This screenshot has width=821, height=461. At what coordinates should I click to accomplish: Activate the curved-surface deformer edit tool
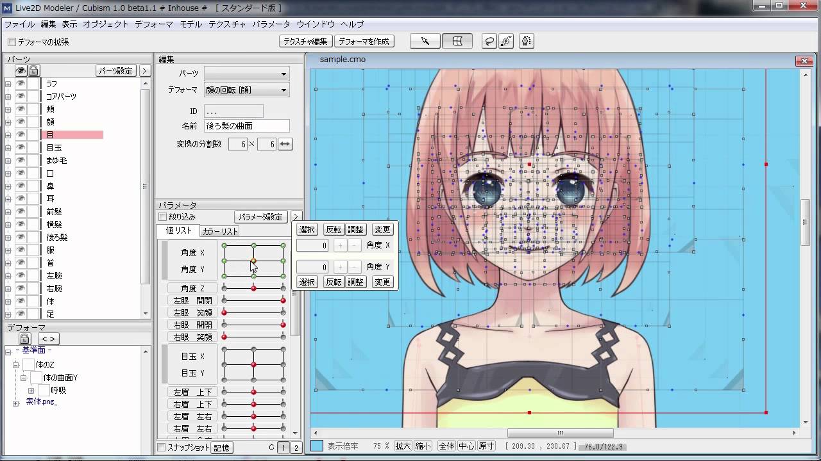click(x=457, y=41)
